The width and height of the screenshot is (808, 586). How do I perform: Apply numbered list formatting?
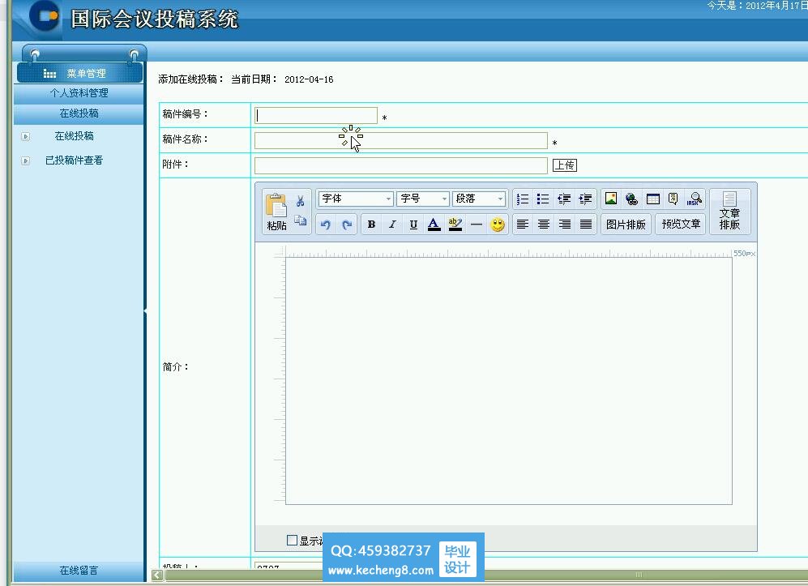(x=523, y=199)
